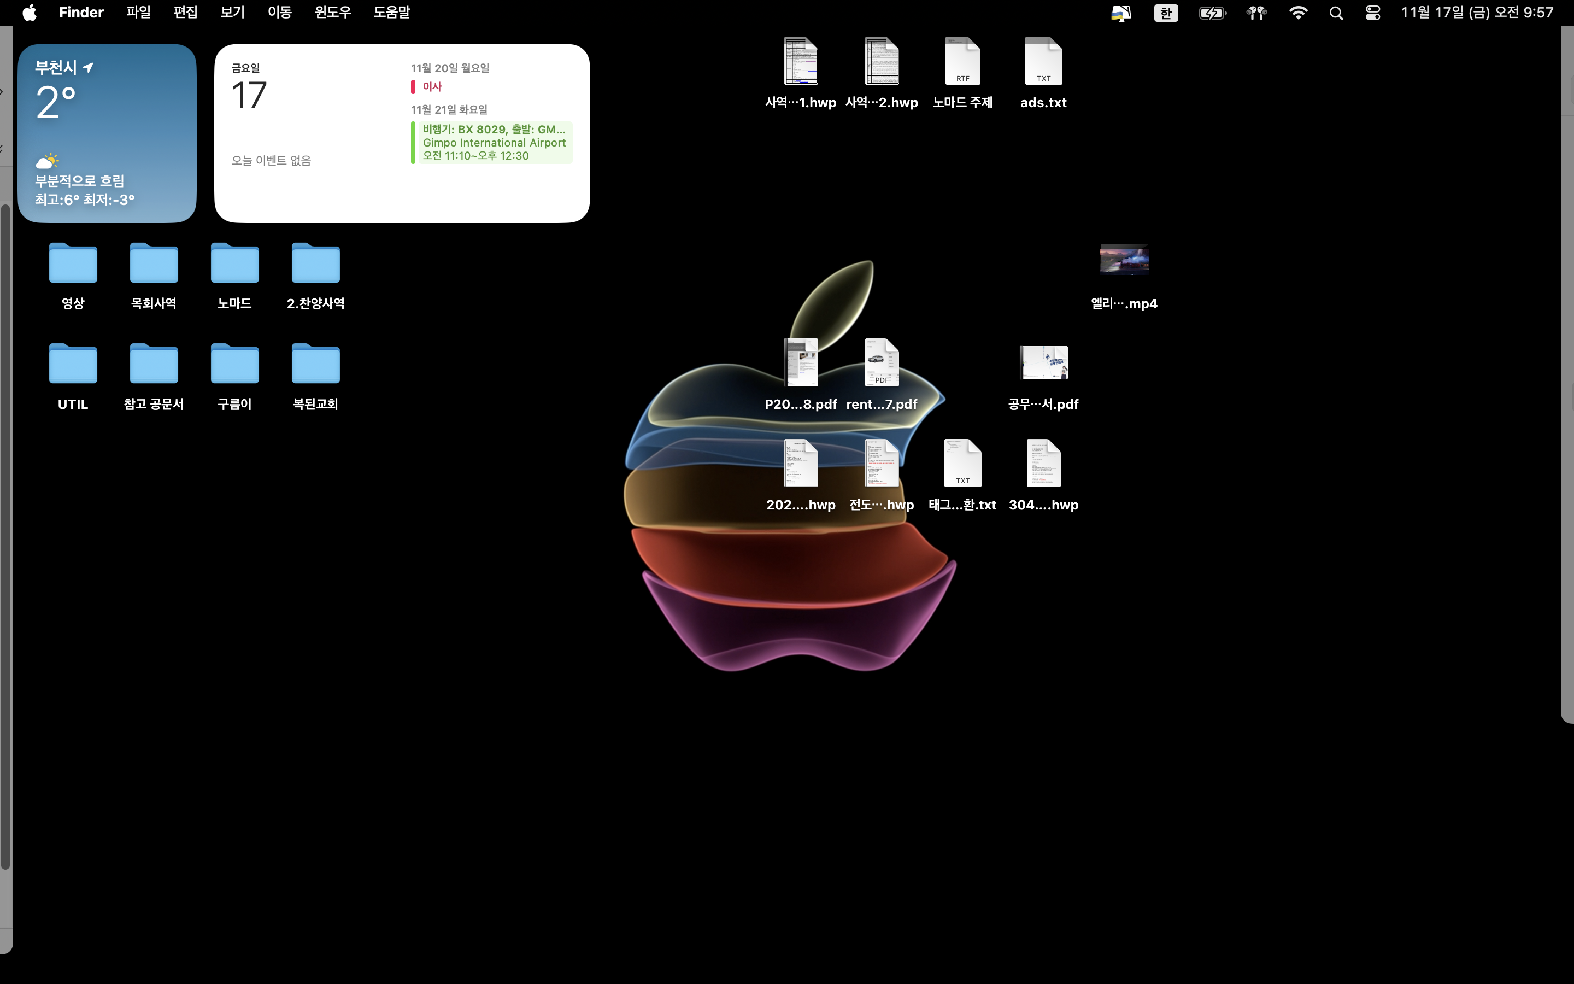Click the 태그...환.txt file icon
Screen dimensions: 1574x984
tap(962, 464)
